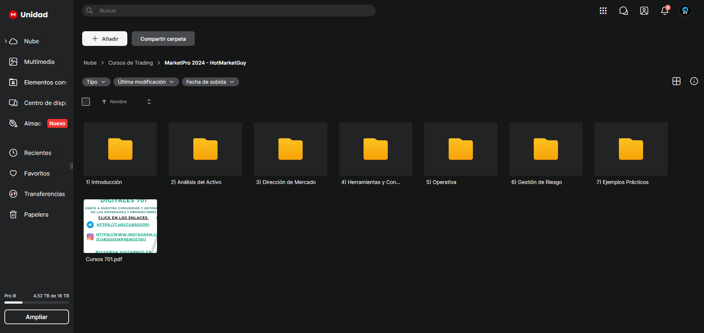Show the folder info panel icon
This screenshot has height=333, width=704.
694,81
